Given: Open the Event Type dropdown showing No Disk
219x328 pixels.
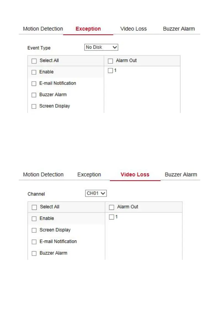Looking at the screenshot, I should (101, 47).
